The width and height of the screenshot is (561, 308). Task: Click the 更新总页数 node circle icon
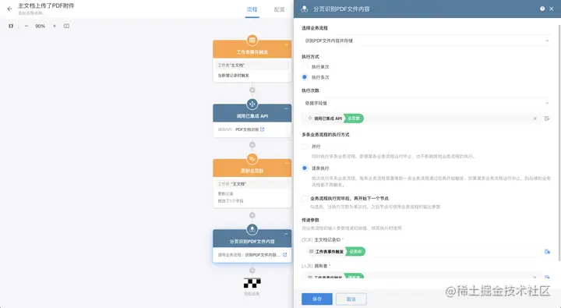click(x=252, y=158)
